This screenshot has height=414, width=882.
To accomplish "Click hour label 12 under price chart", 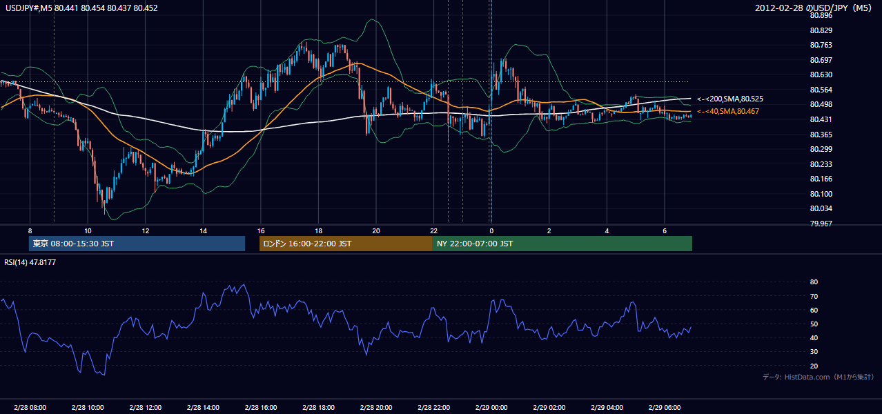I will (145, 230).
